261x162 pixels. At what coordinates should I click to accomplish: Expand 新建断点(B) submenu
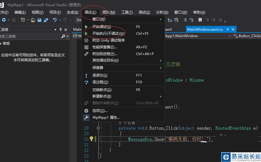point(123,96)
